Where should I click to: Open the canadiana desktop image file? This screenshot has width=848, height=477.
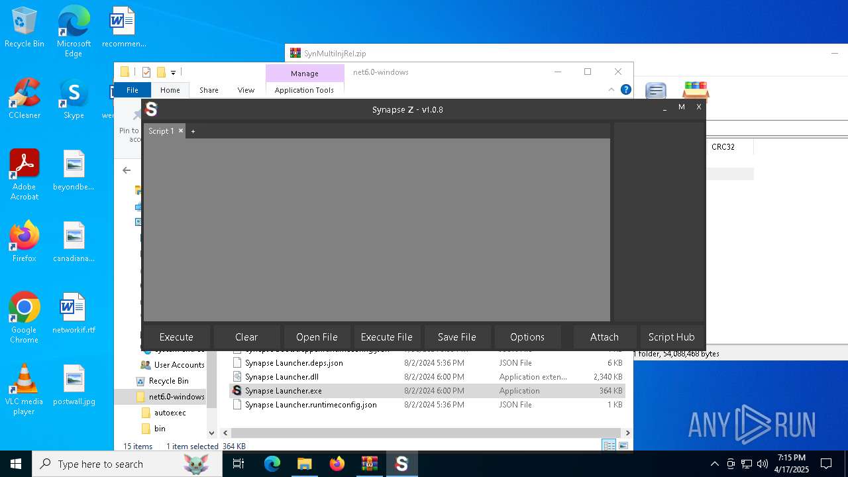74,242
